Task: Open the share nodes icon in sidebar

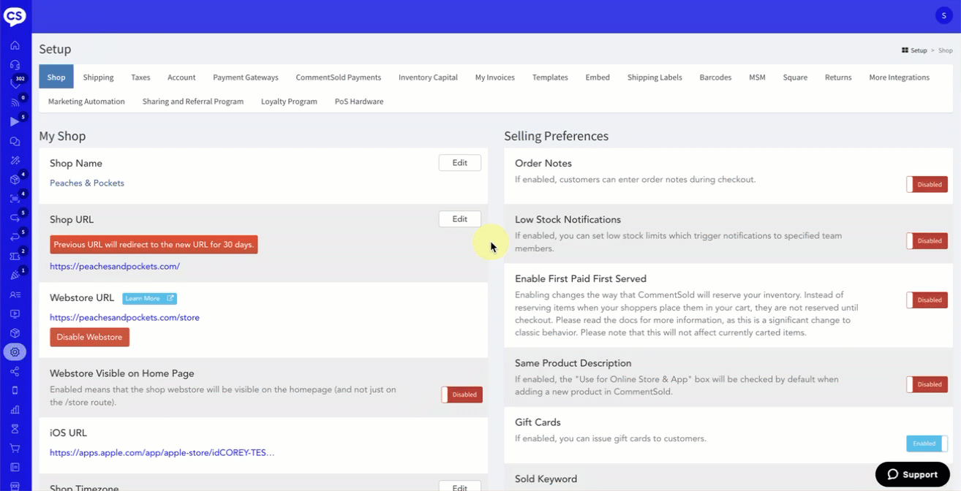Action: pyautogui.click(x=15, y=372)
